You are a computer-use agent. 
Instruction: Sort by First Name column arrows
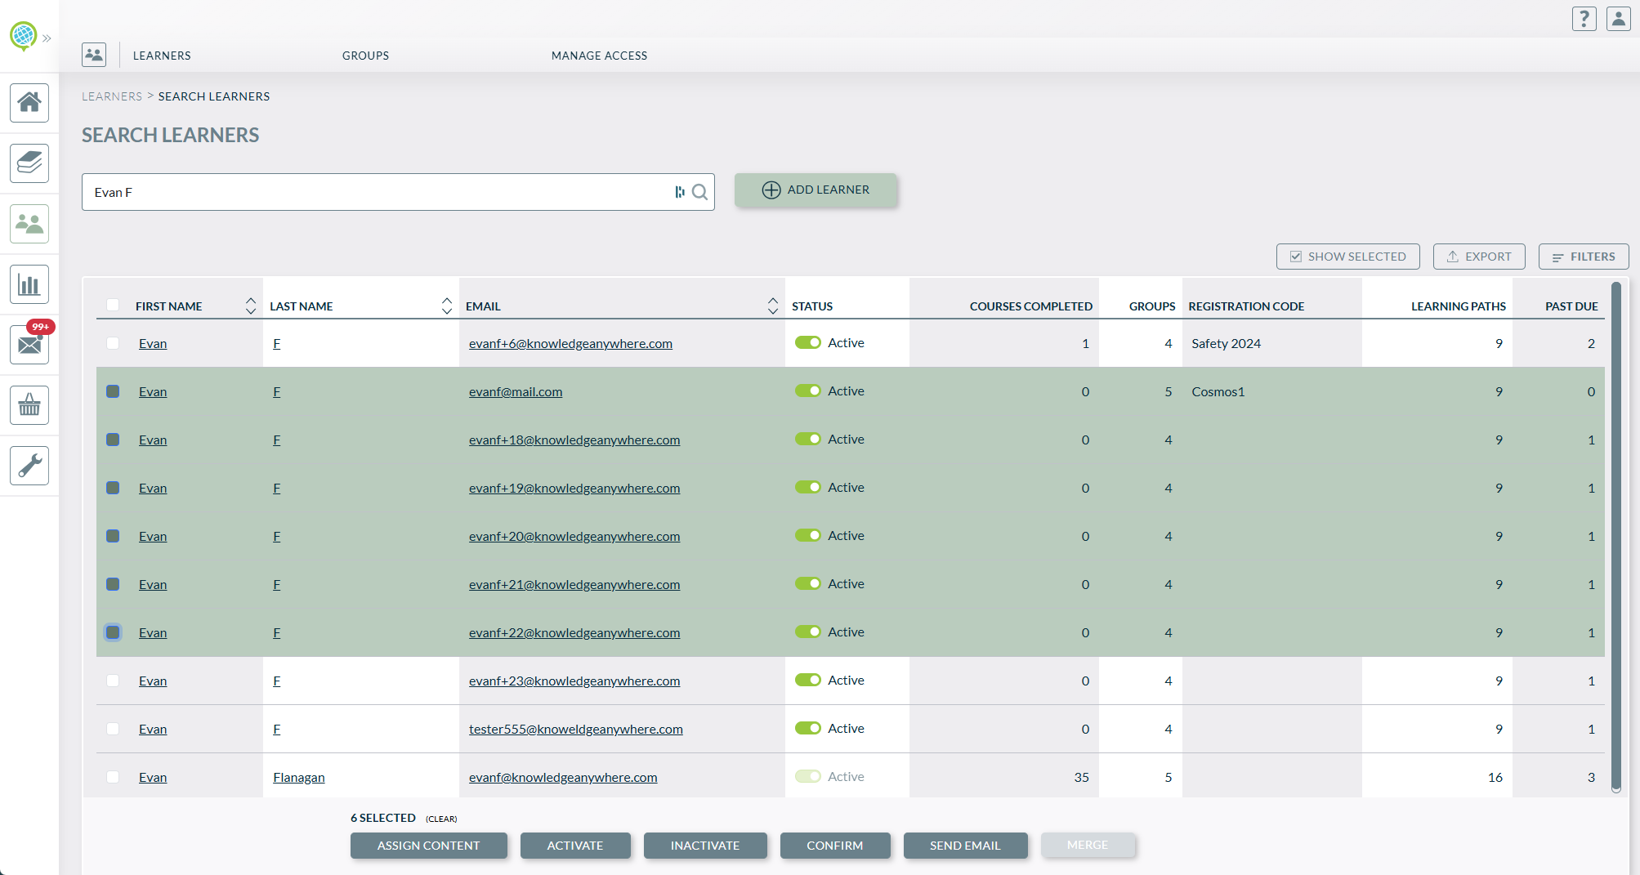pyautogui.click(x=251, y=306)
